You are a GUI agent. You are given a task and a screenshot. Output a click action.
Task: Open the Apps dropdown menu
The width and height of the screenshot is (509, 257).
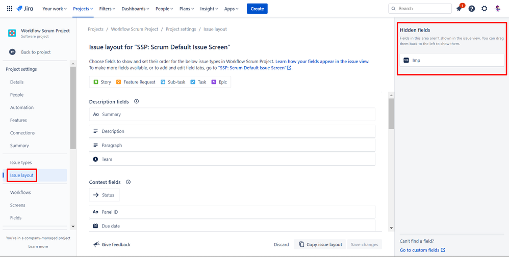pos(232,9)
